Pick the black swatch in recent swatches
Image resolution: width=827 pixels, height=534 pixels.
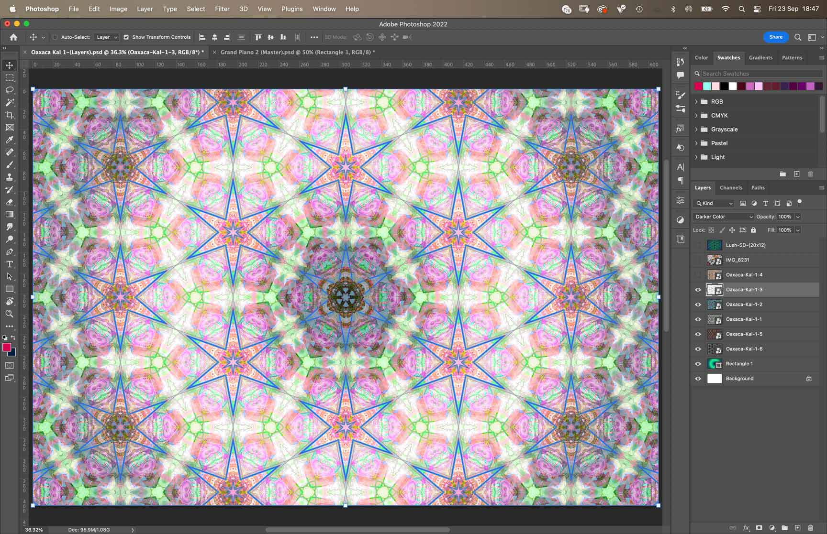coord(724,86)
